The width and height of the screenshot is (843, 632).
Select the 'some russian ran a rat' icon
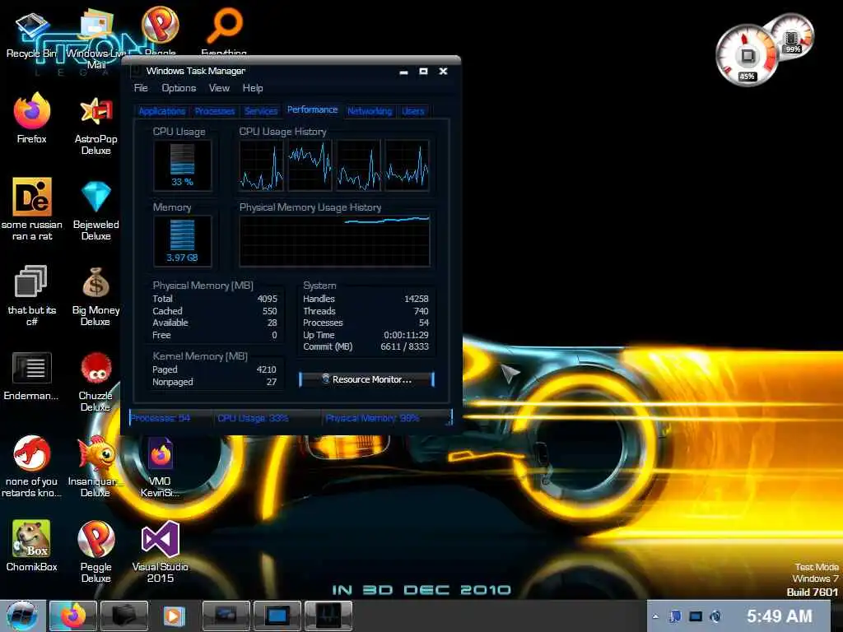click(x=32, y=208)
